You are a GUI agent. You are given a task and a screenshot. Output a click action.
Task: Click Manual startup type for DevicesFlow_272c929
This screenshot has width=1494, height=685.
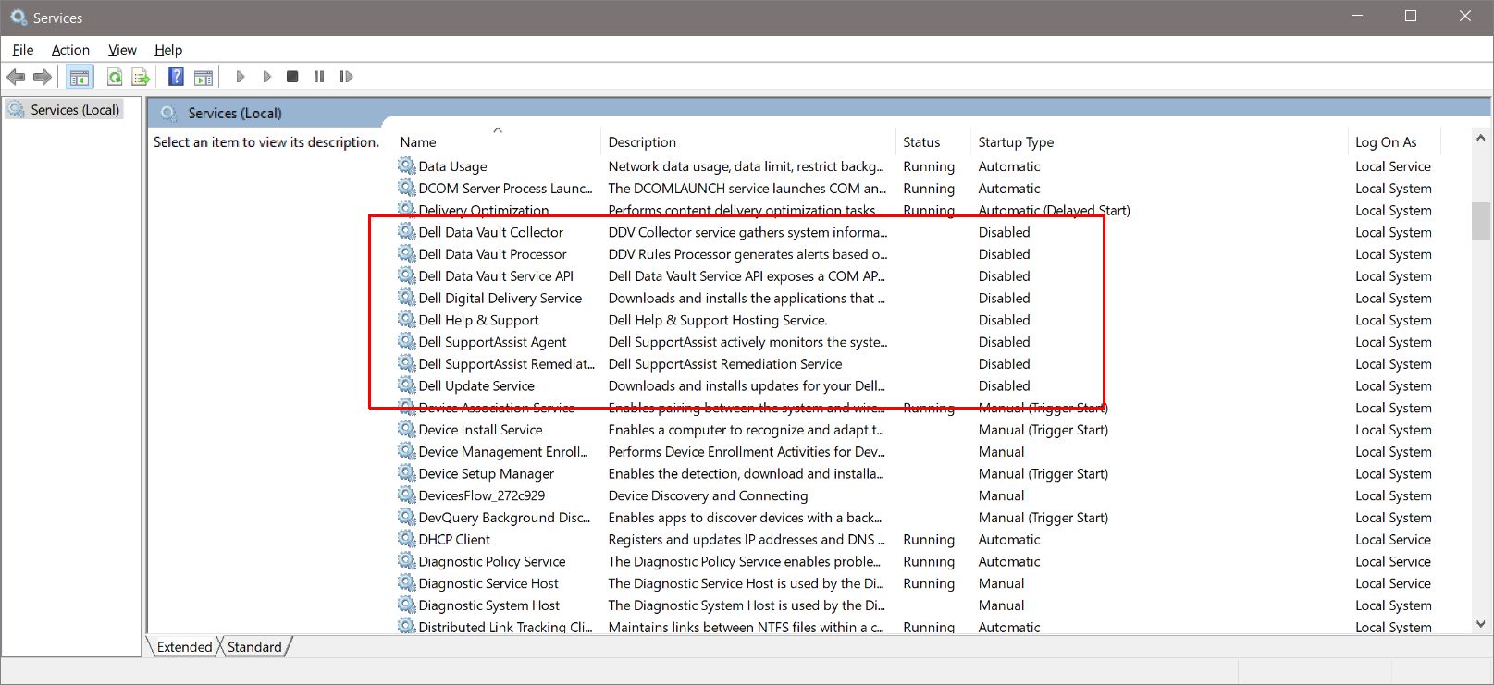[1002, 495]
